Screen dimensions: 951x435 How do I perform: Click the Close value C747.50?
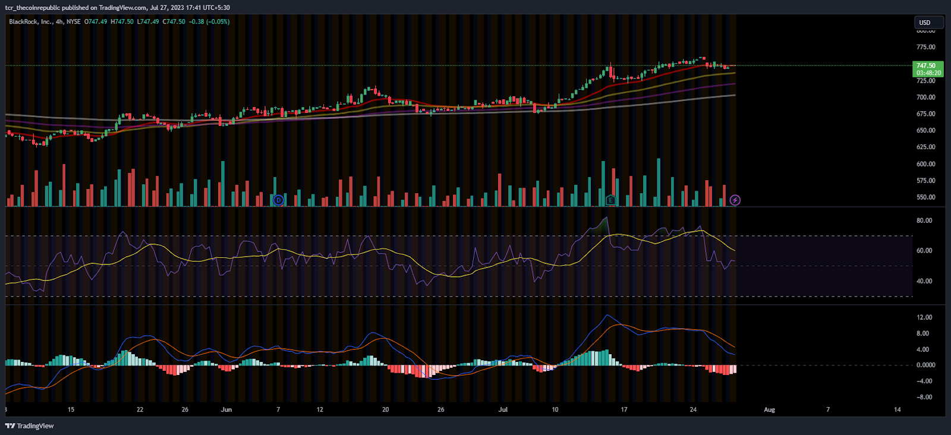point(174,21)
